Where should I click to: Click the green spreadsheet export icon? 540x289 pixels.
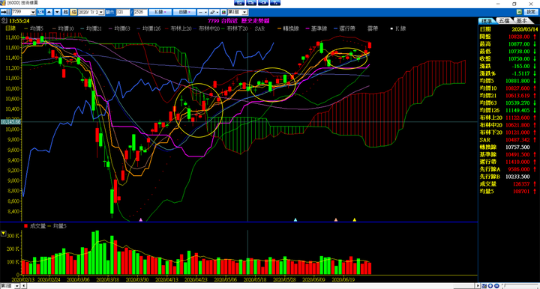[519, 12]
